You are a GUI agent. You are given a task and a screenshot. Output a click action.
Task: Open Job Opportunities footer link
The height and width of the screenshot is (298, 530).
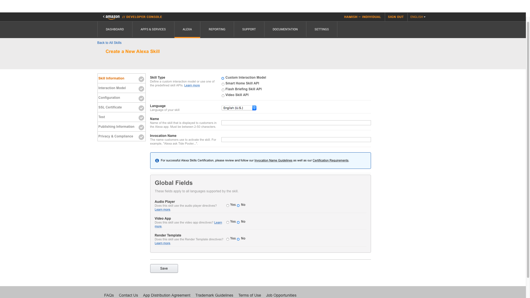tap(281, 295)
